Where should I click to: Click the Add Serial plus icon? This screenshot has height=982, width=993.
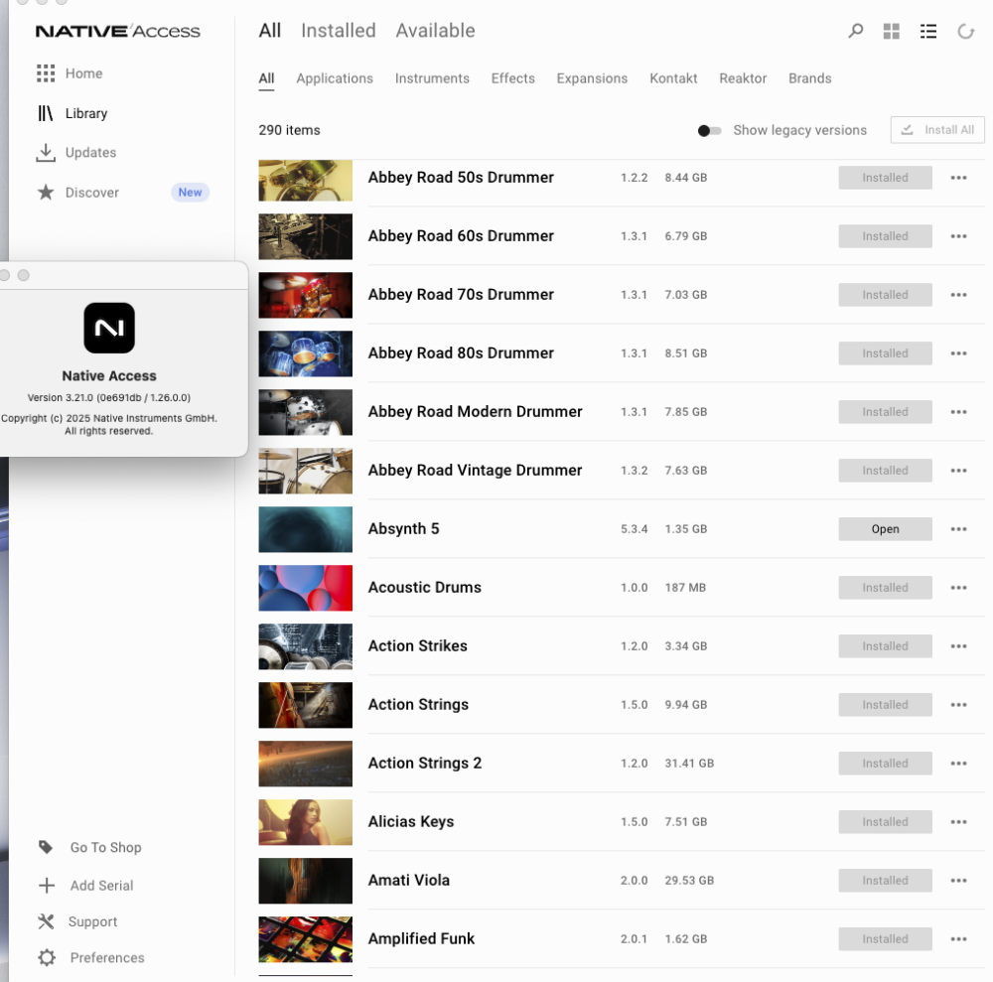(x=47, y=885)
